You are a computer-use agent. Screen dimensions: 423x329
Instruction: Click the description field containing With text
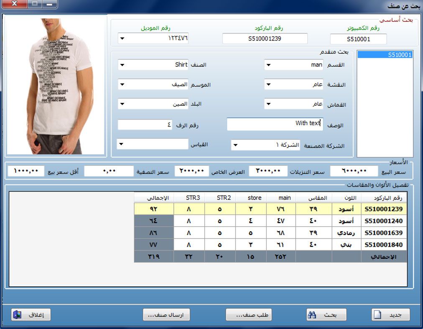coord(274,124)
